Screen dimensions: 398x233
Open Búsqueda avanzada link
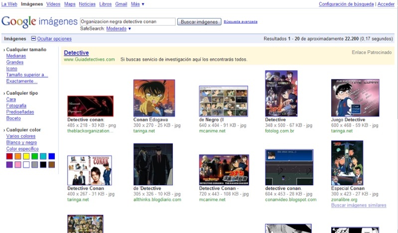point(241,22)
